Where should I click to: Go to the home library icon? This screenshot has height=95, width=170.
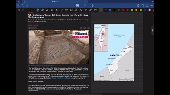tap(19, 2)
